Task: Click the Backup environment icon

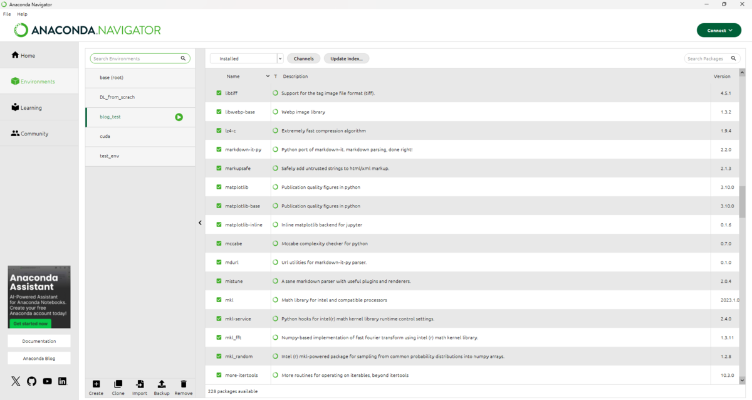Action: point(162,384)
